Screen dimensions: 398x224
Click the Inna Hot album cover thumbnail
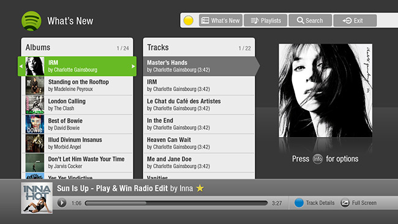point(37,198)
